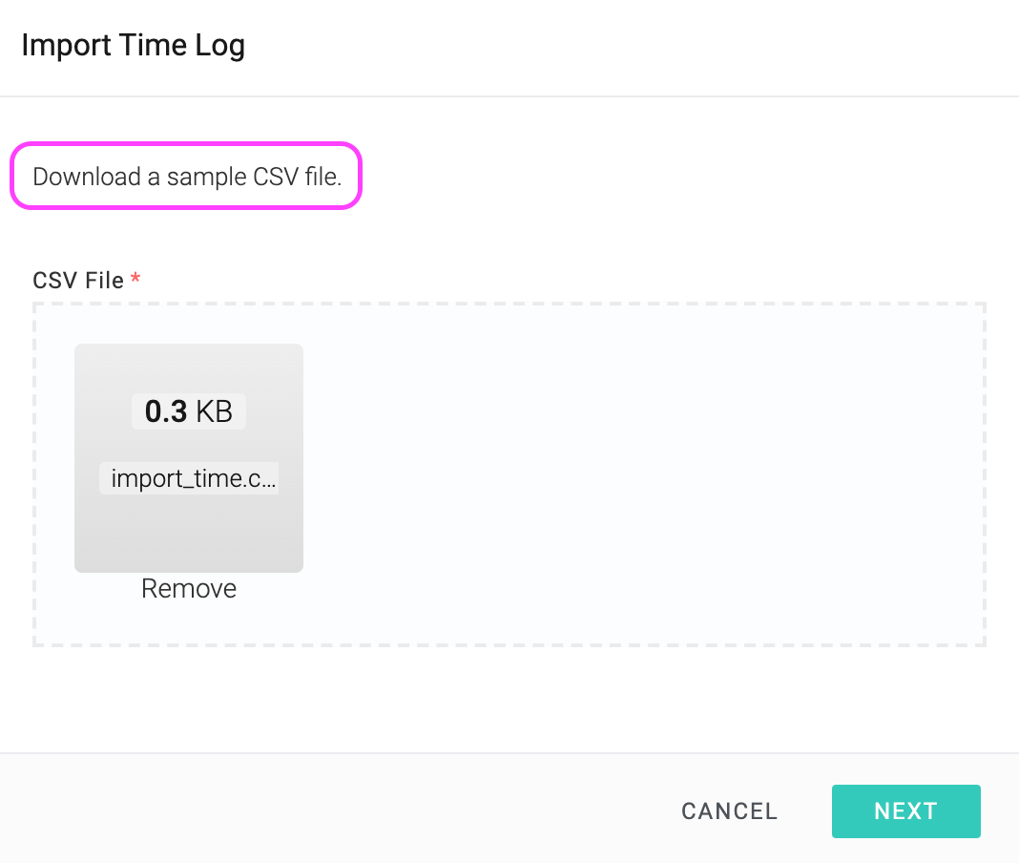Cancel the Import Time Log dialog
This screenshot has width=1019, height=863.
pos(729,811)
